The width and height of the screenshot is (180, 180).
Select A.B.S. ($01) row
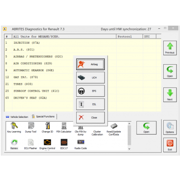83,50
